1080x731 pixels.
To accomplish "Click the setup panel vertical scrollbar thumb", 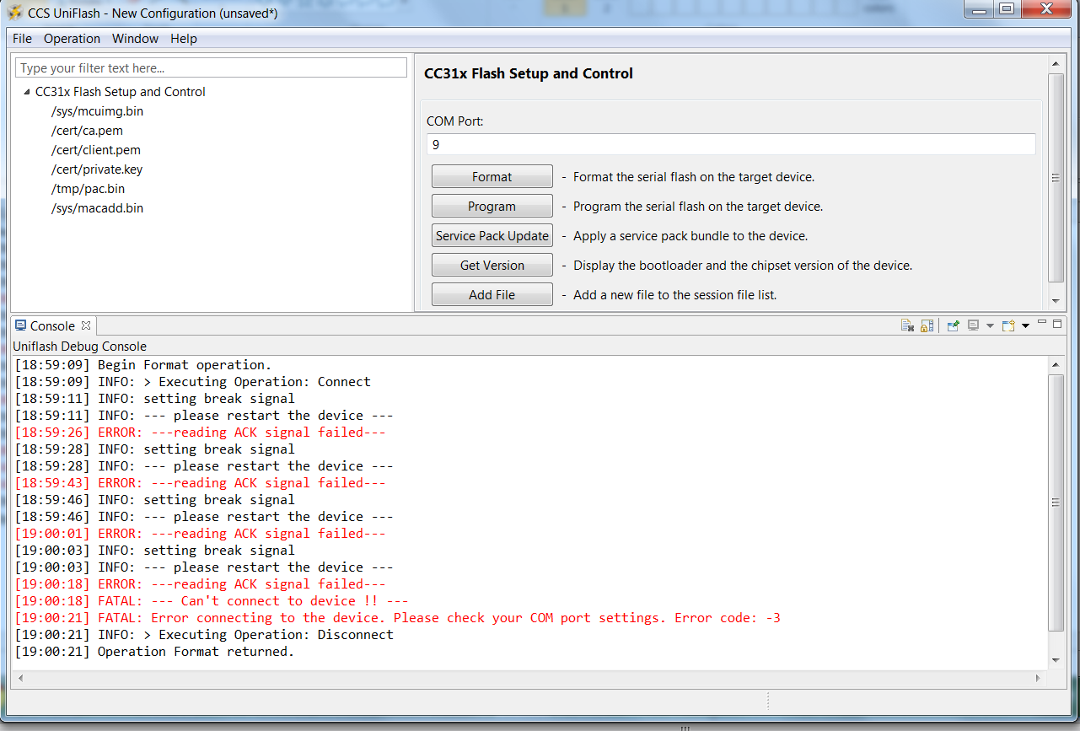I will click(x=1056, y=178).
